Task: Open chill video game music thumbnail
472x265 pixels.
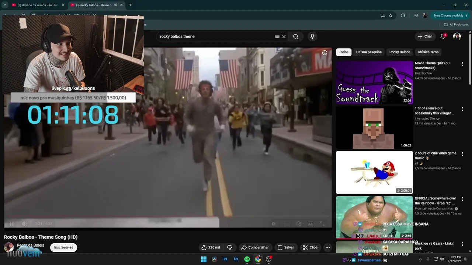Action: click(x=374, y=172)
